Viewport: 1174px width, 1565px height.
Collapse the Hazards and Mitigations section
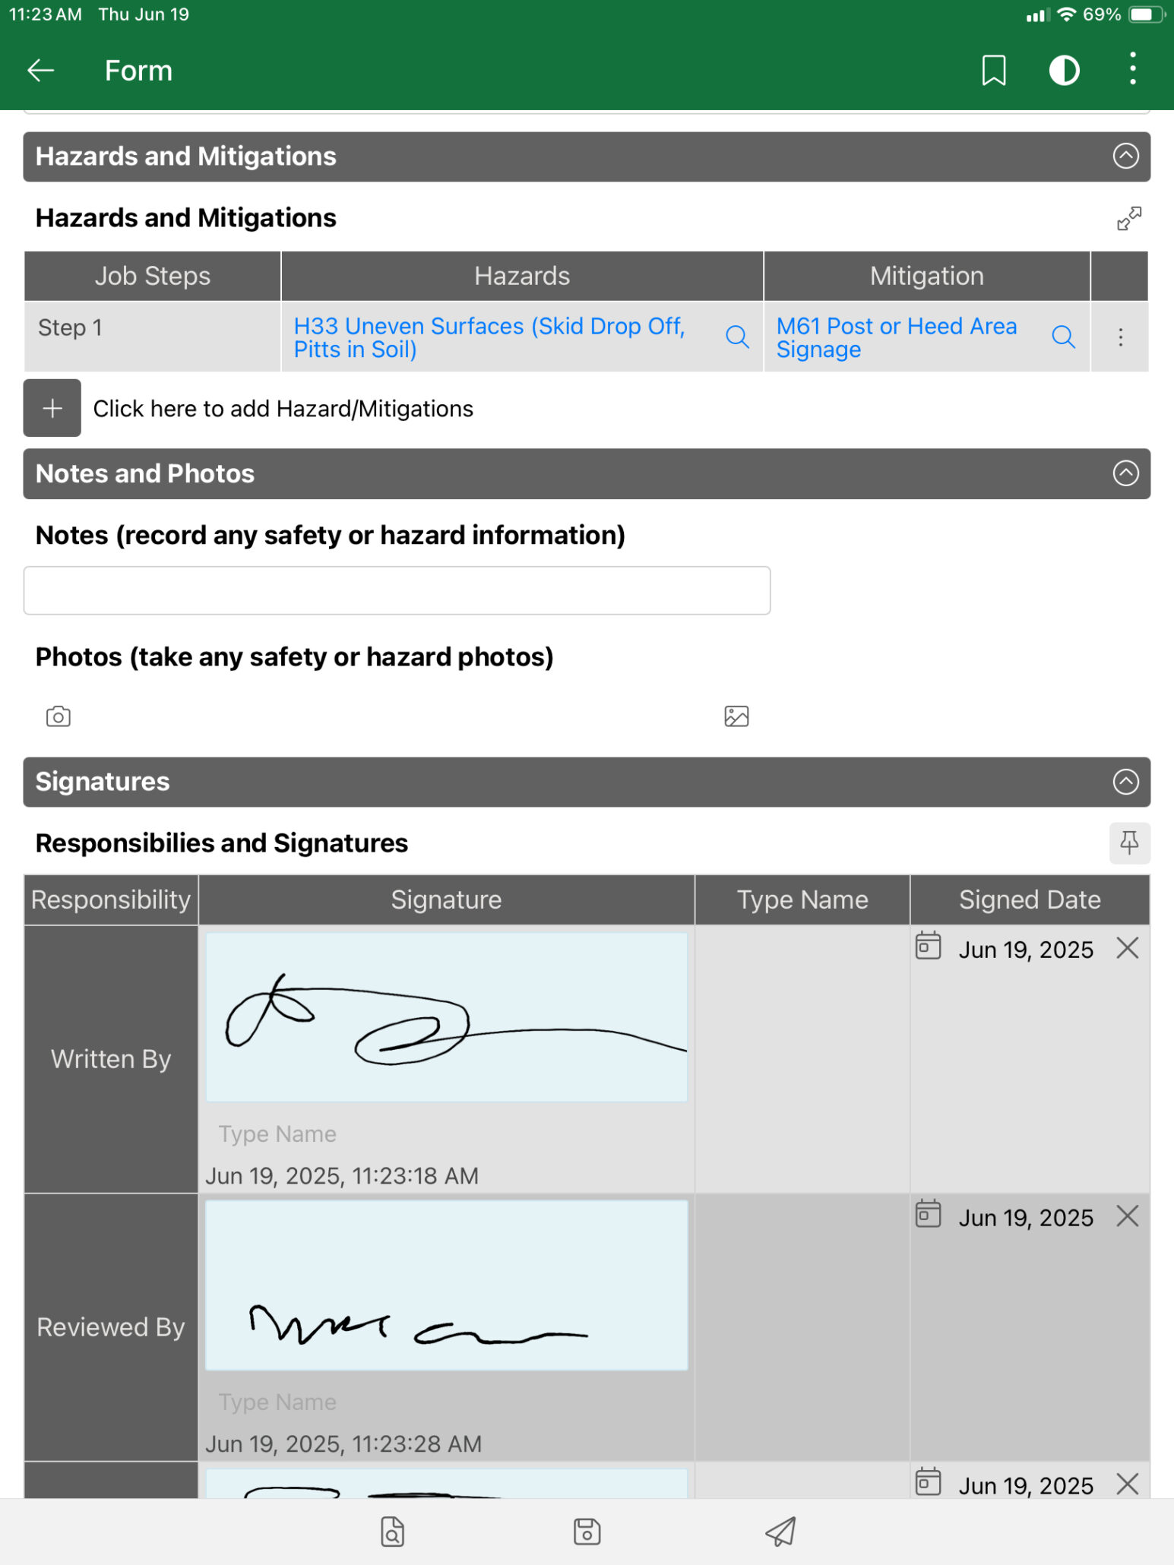pyautogui.click(x=1125, y=156)
